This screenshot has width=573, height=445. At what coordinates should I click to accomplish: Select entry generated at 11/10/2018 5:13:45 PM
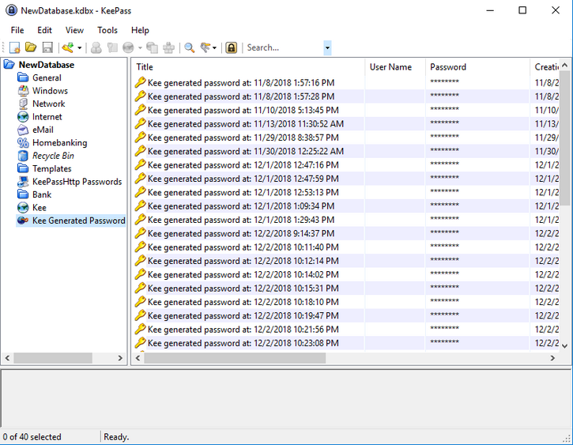coord(243,111)
